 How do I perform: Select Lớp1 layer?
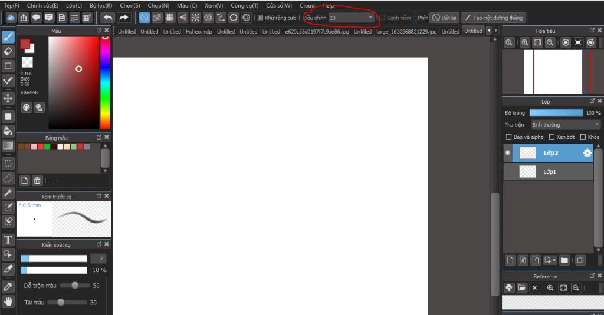(549, 171)
